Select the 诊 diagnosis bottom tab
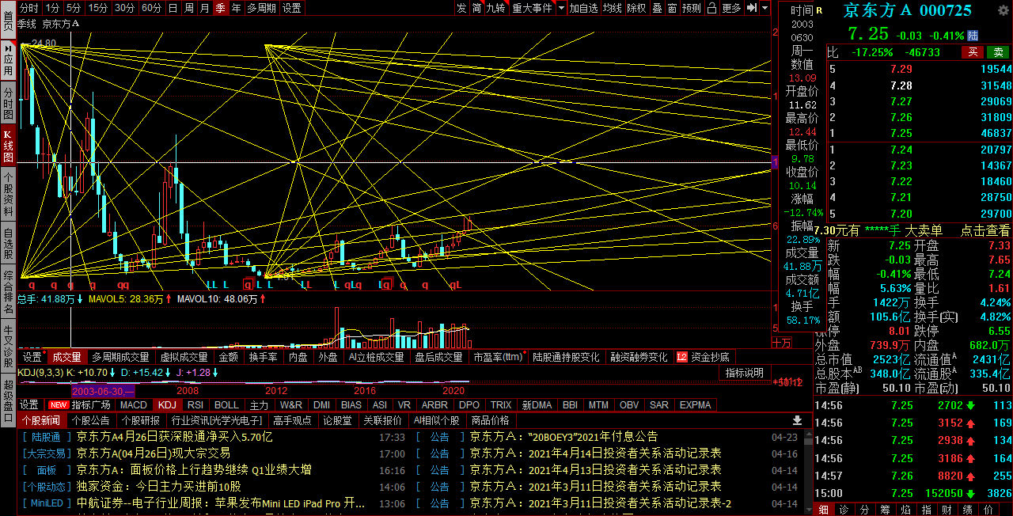 coord(844,509)
